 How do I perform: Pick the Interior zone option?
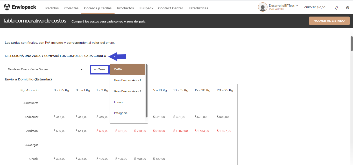click(128, 102)
